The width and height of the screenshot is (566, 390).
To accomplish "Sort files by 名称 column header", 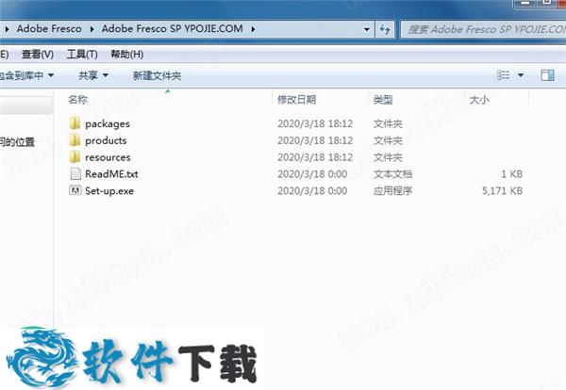I will (78, 99).
